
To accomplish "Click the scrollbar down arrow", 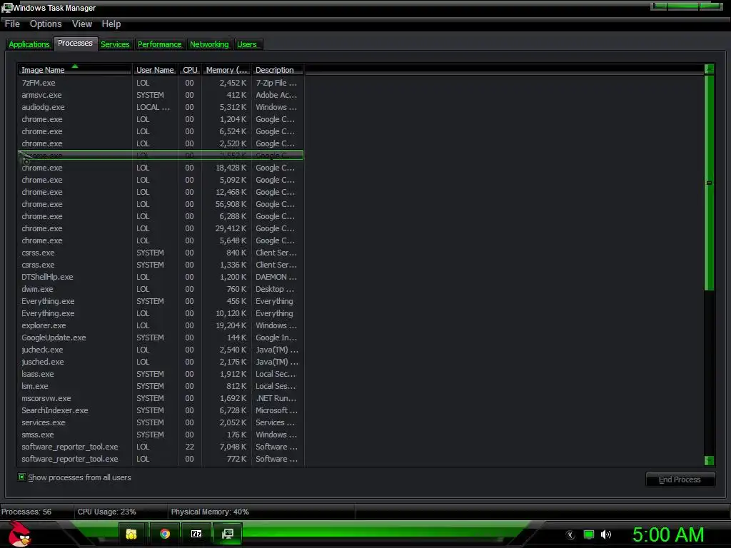I will pos(709,460).
